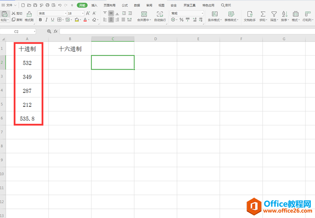
Task: Toggle Underline formatting
Action: 52,20
